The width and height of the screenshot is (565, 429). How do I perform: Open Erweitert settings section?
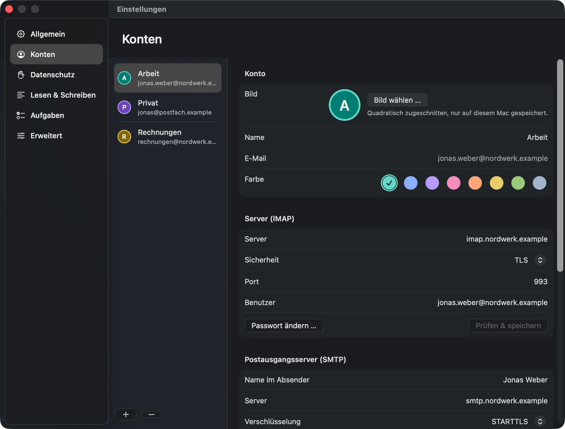point(56,135)
